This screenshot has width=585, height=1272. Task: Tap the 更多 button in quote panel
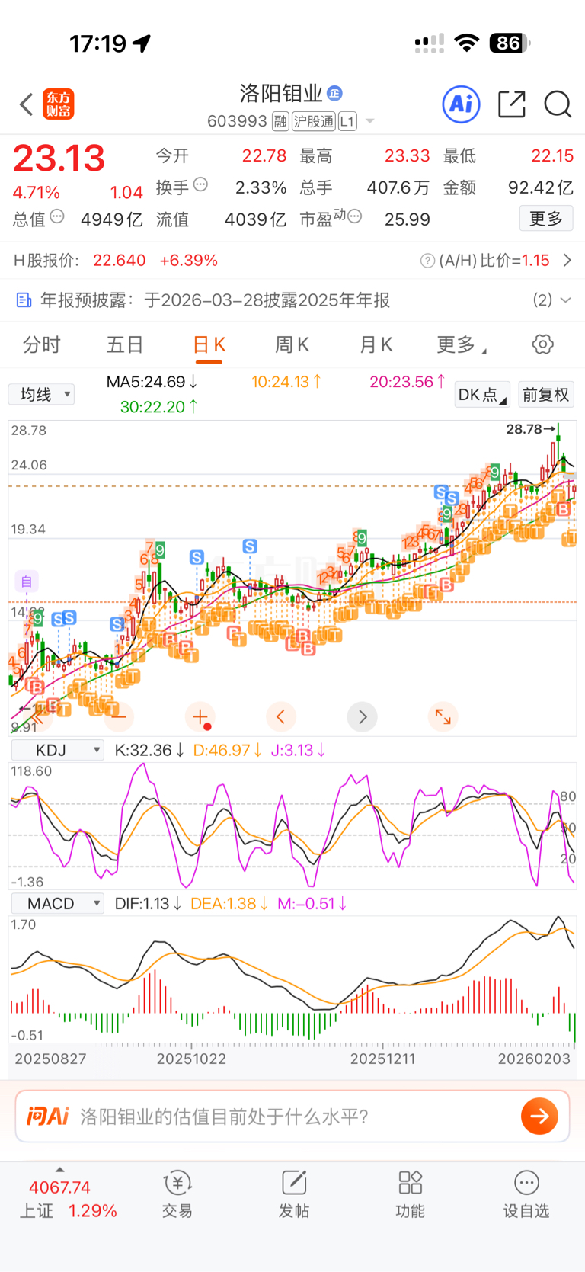[x=546, y=219]
